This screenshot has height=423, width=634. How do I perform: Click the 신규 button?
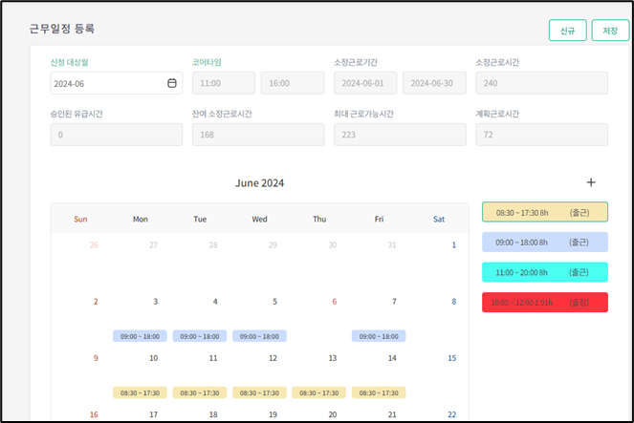pos(567,31)
